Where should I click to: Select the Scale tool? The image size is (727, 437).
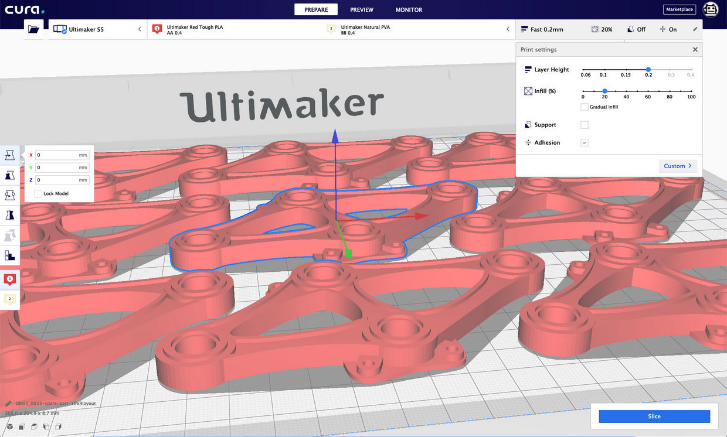click(x=10, y=175)
